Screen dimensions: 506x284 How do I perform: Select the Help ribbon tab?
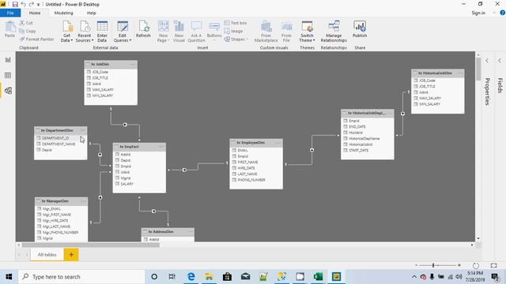[x=92, y=13]
